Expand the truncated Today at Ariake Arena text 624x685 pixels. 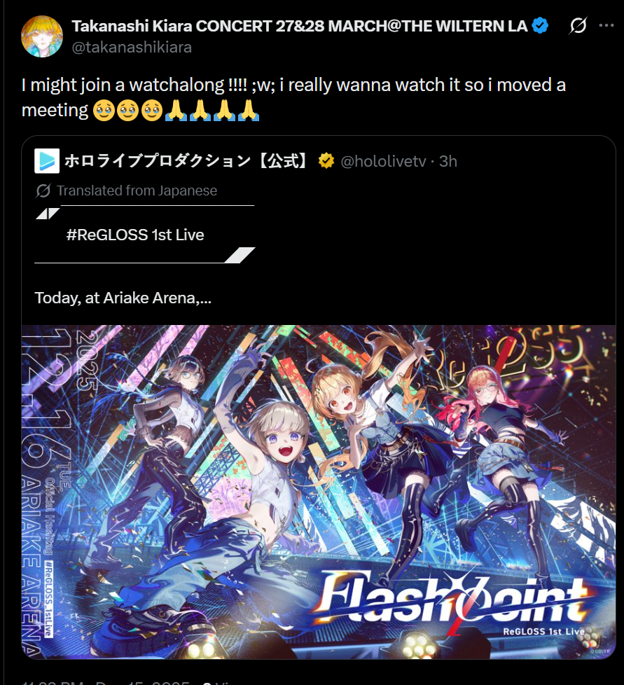[x=123, y=298]
